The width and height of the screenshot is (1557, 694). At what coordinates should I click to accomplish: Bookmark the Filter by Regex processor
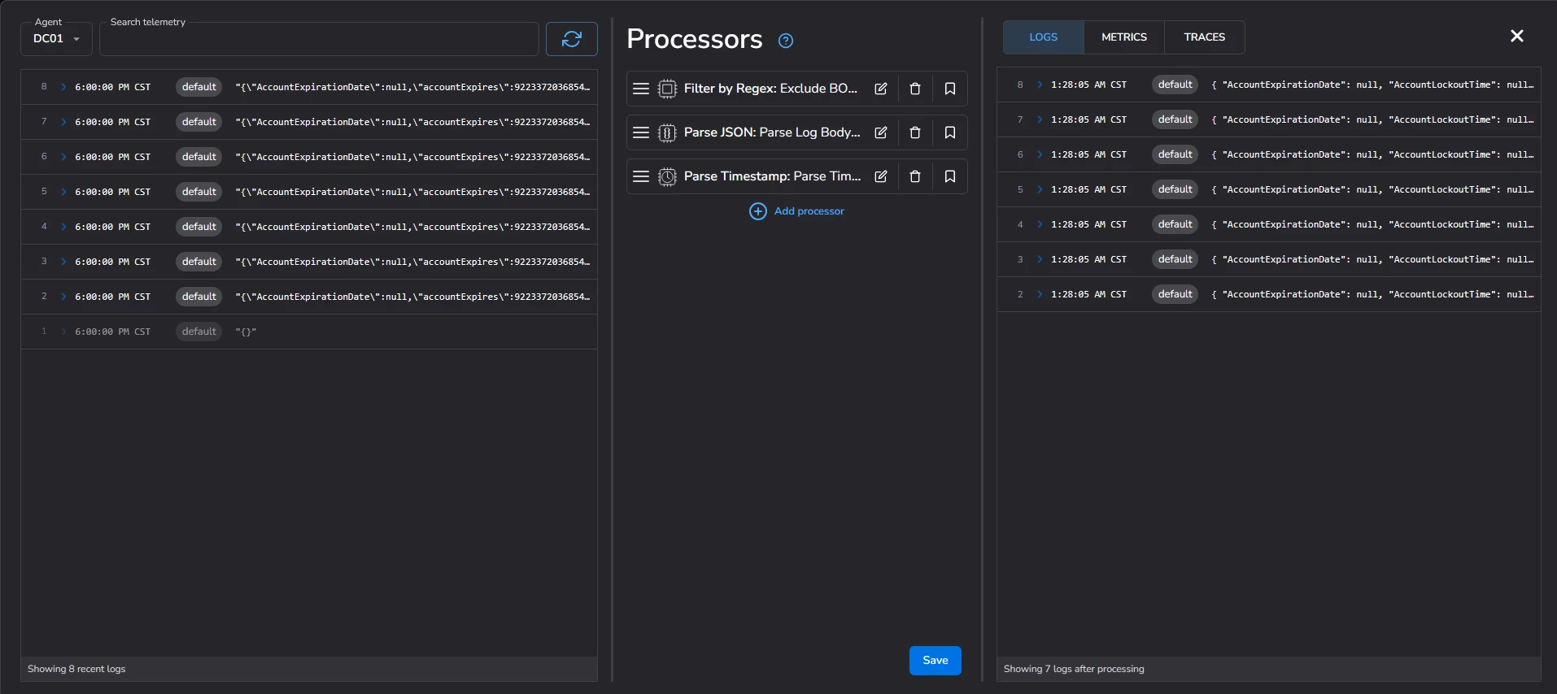[x=949, y=89]
